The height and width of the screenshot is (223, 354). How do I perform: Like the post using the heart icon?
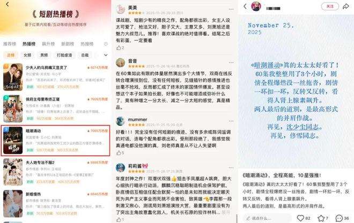point(300,218)
